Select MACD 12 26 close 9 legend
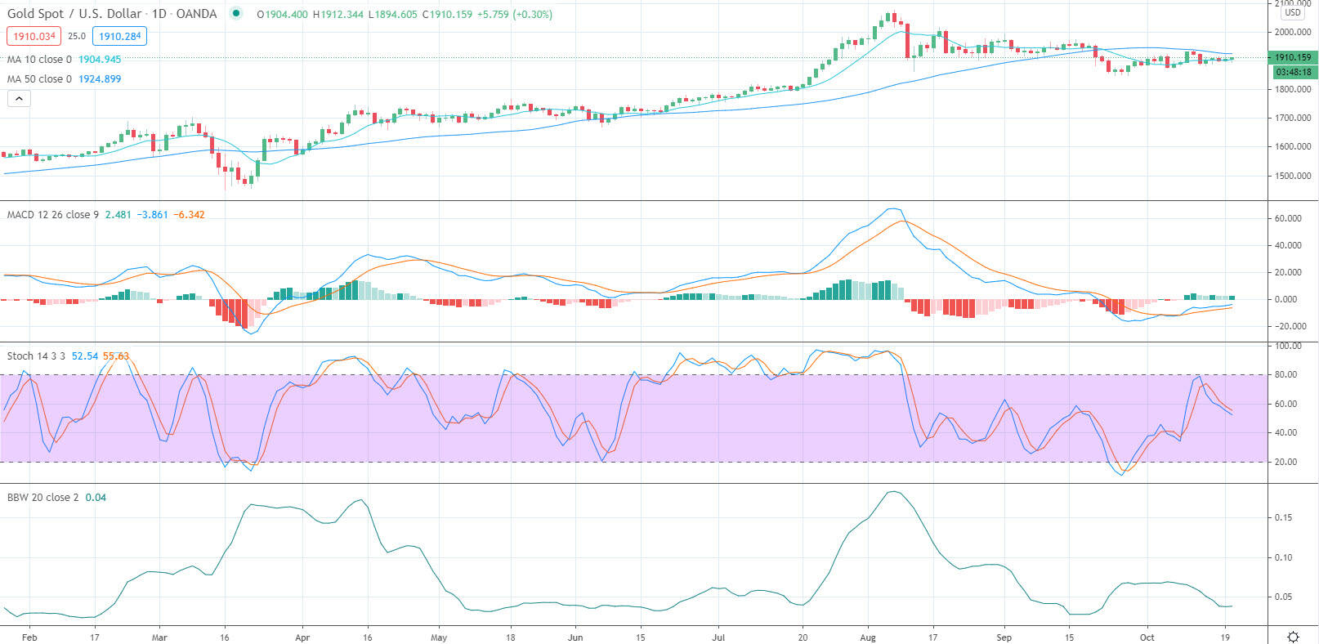1319x644 pixels. point(52,215)
